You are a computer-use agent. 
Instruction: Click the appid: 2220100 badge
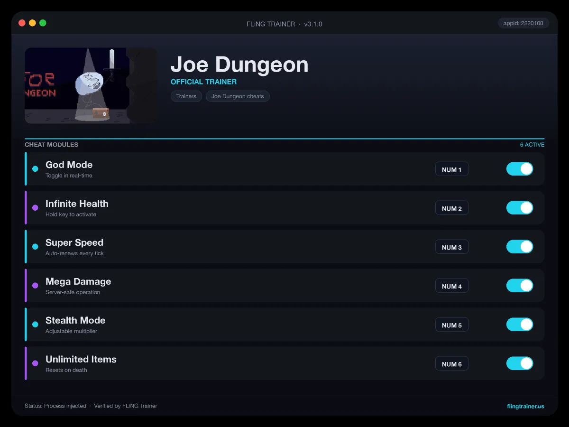pos(523,23)
